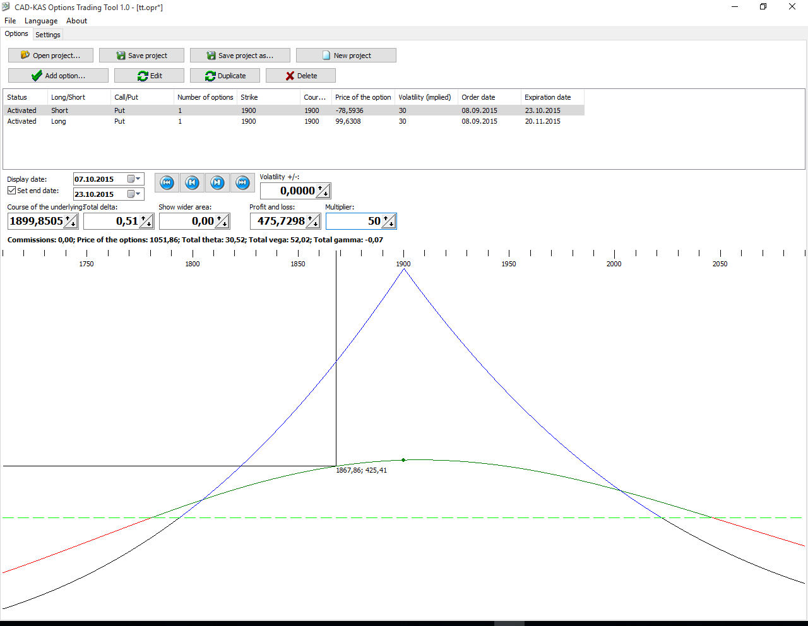Switch to the Settings tab
This screenshot has height=626, width=808.
pyautogui.click(x=48, y=35)
